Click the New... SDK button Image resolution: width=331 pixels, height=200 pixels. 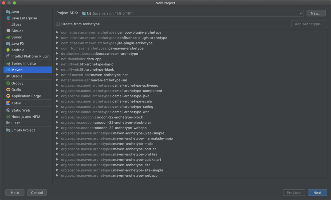(x=316, y=13)
